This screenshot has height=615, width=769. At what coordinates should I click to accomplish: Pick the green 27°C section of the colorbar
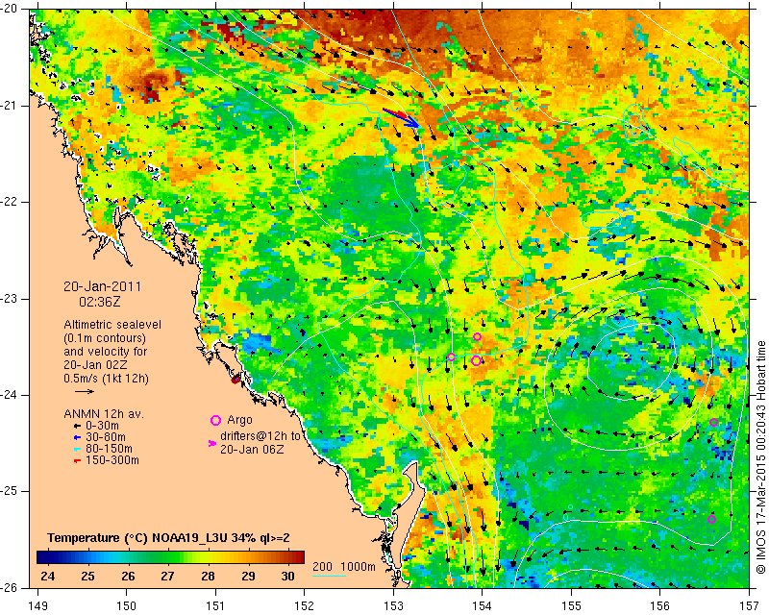[167, 557]
